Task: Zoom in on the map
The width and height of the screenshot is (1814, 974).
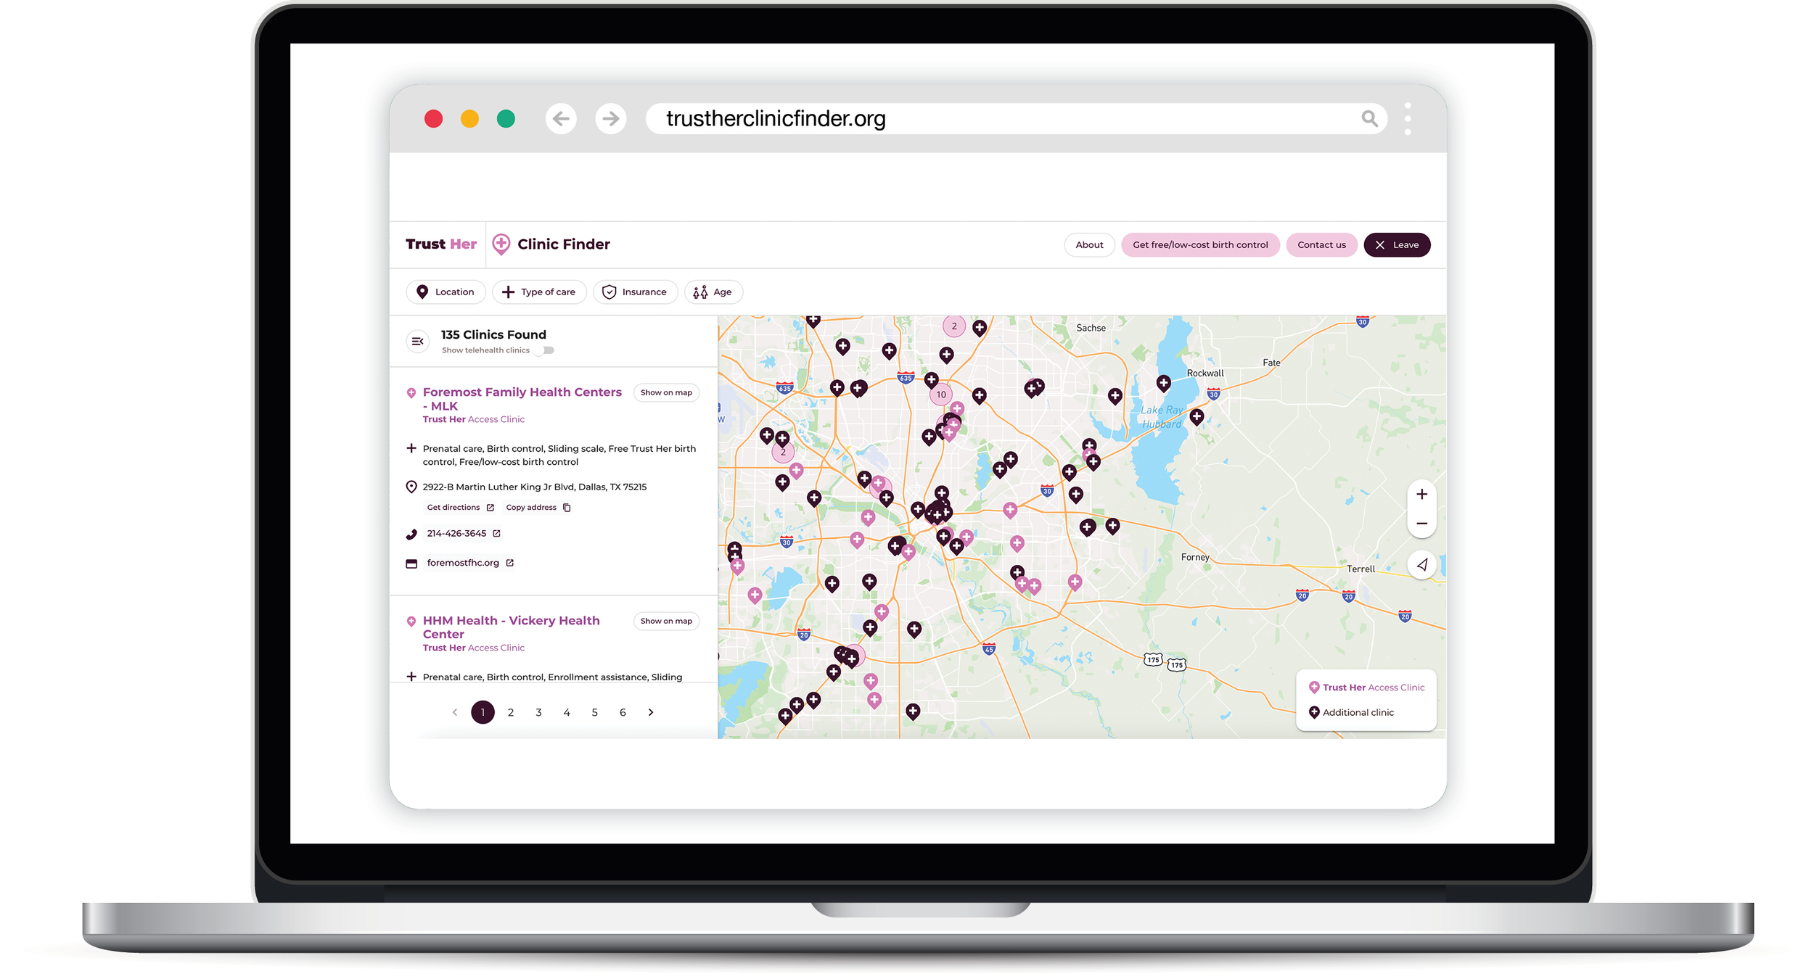Action: click(1421, 495)
